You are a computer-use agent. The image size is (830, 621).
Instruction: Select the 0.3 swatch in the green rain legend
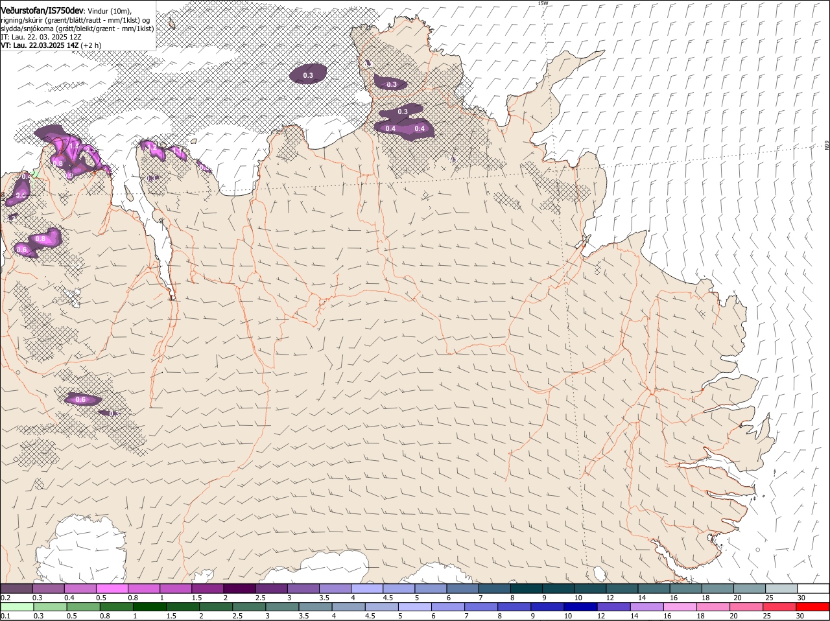[x=50, y=607]
